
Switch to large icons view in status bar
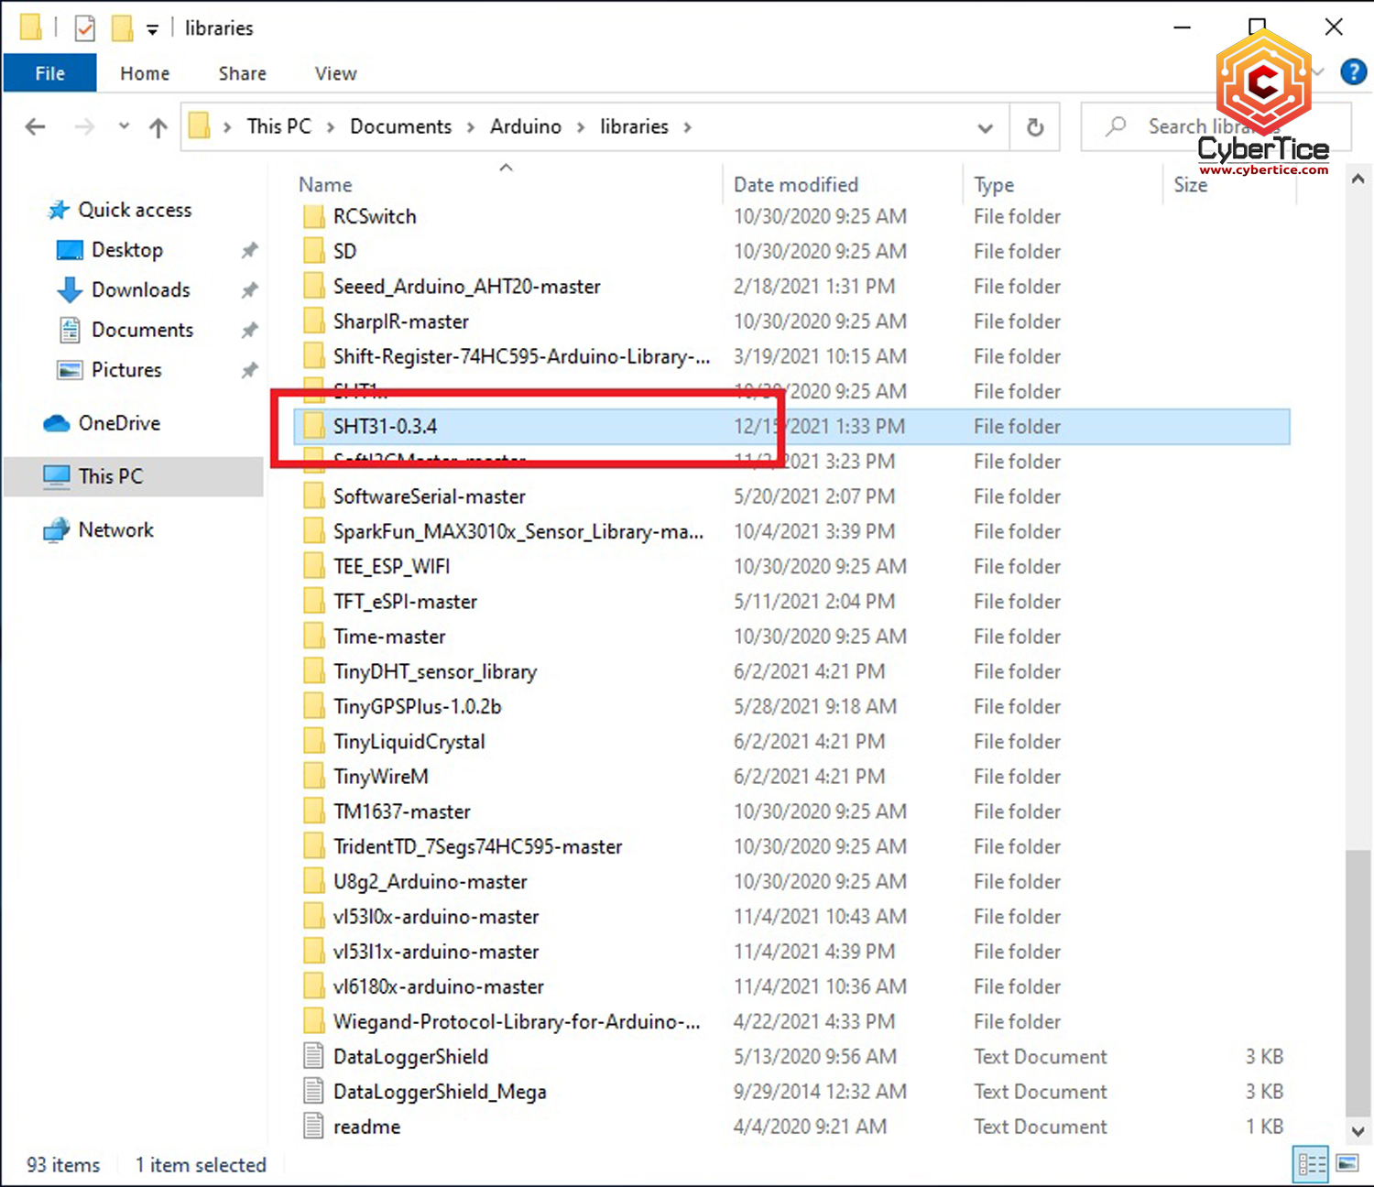1347,1164
